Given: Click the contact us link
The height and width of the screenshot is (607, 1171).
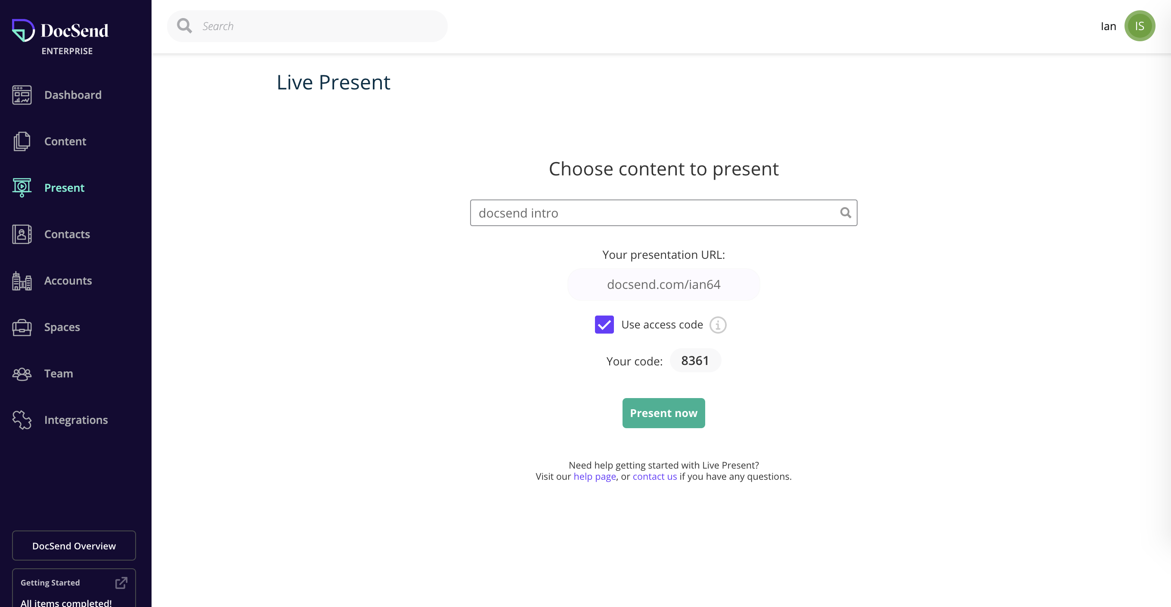Looking at the screenshot, I should (654, 476).
